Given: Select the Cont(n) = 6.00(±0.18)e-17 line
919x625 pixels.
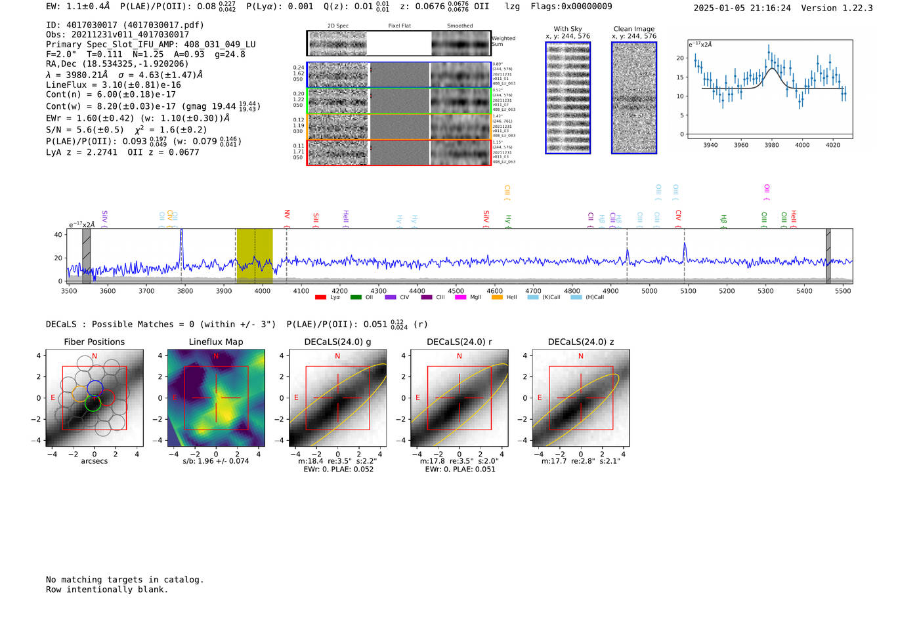Looking at the screenshot, I should tap(111, 94).
